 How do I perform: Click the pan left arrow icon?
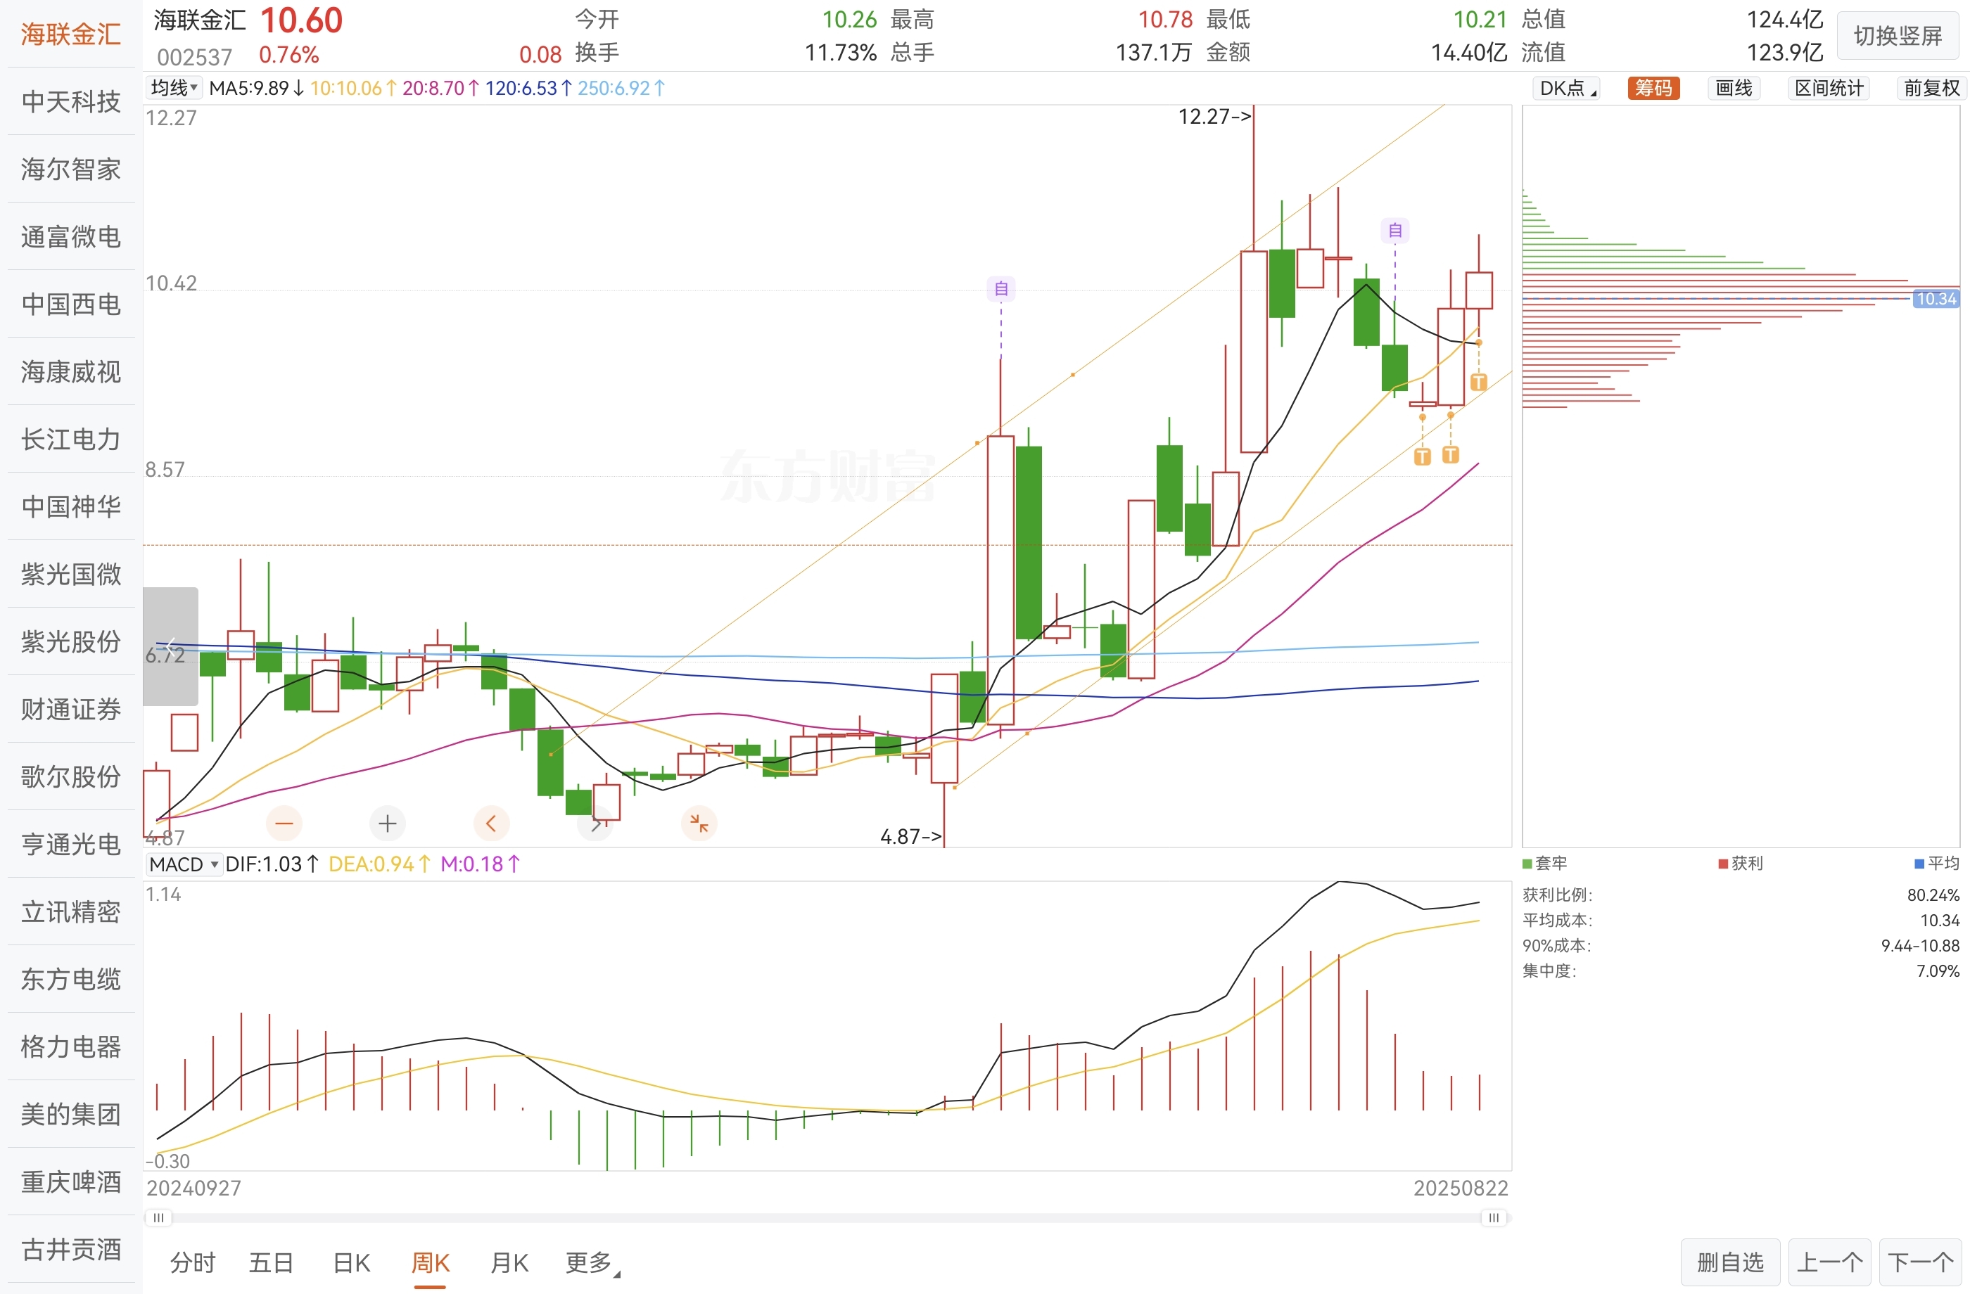(x=491, y=824)
